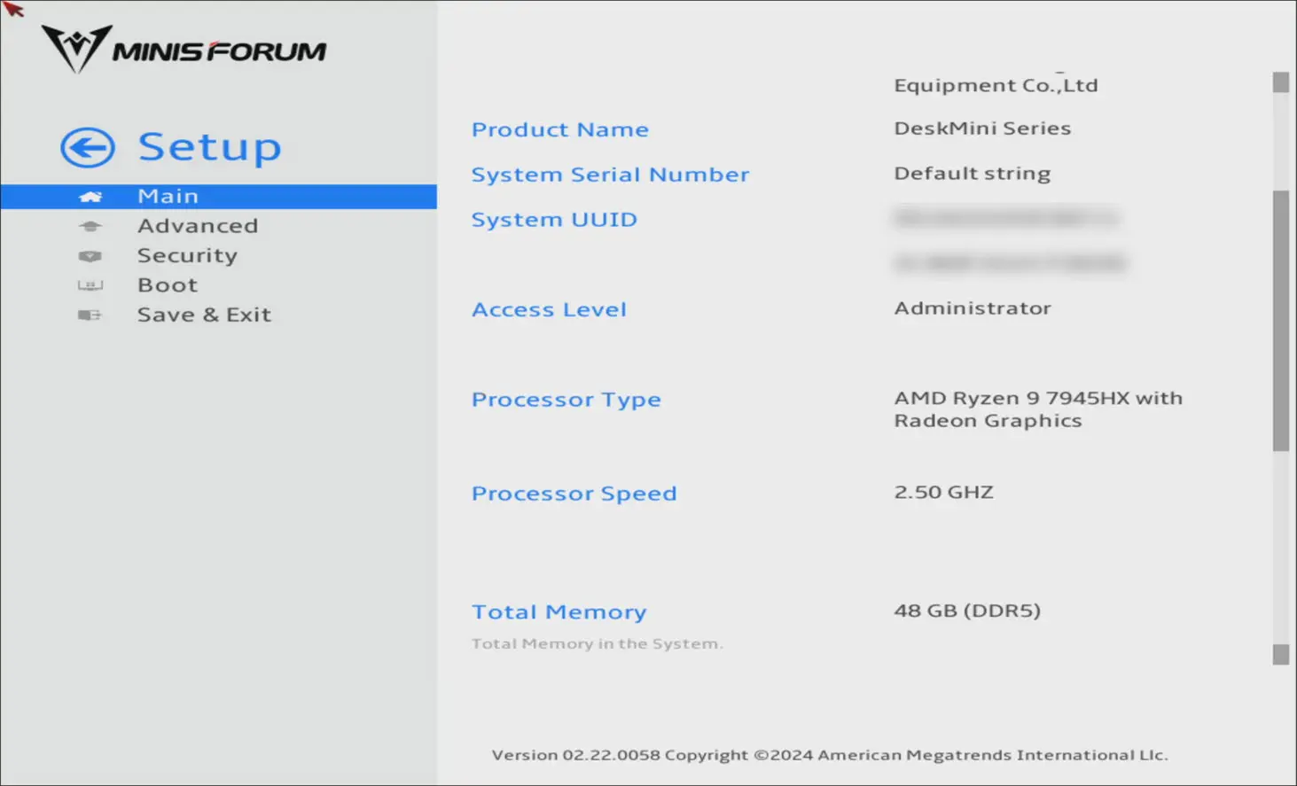Click the scrollbar up arrow
This screenshot has width=1297, height=786.
click(x=1281, y=82)
